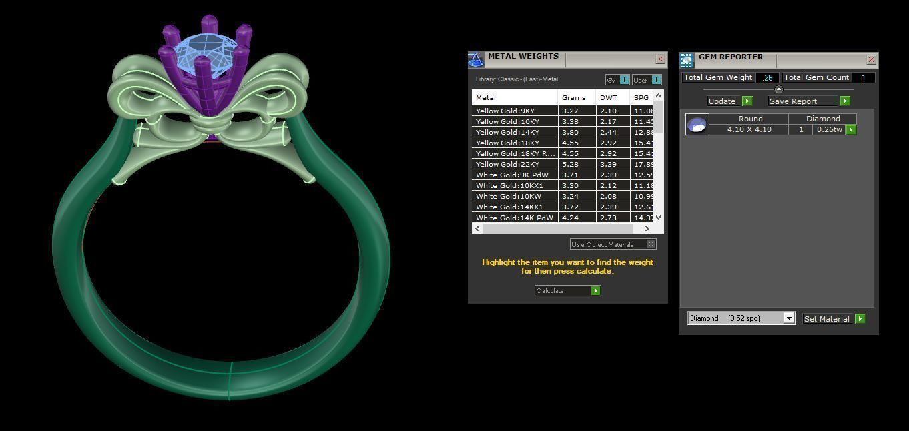909x431 pixels.
Task: Click the SPG column header
Action: [642, 97]
